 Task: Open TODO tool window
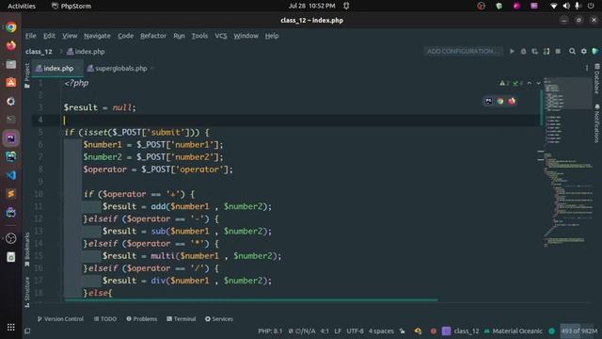(105, 319)
